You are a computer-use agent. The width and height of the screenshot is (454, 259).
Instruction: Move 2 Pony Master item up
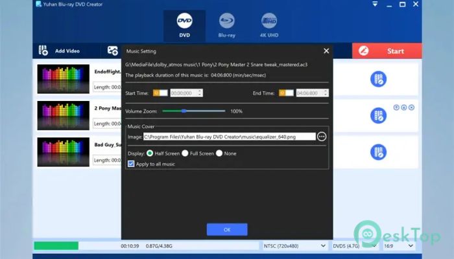pyautogui.click(x=396, y=107)
